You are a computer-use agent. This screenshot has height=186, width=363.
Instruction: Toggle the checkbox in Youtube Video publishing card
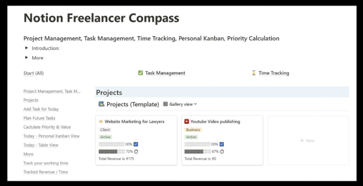(222, 144)
